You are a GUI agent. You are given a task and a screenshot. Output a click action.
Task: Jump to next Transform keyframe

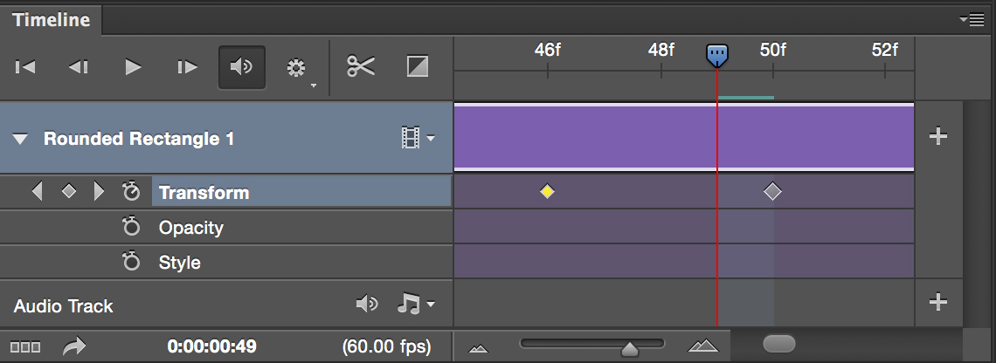(x=99, y=192)
